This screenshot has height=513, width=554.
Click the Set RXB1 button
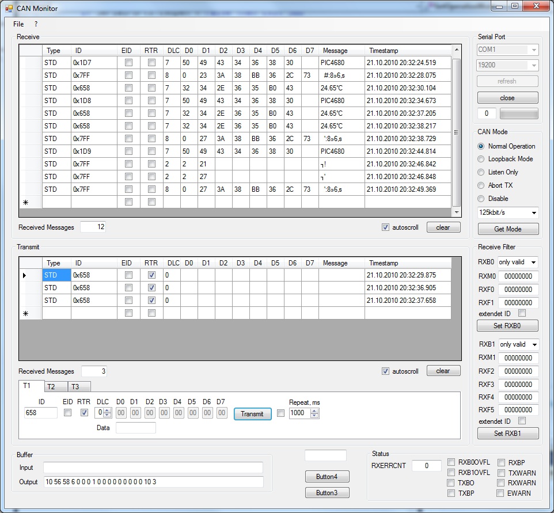click(508, 433)
